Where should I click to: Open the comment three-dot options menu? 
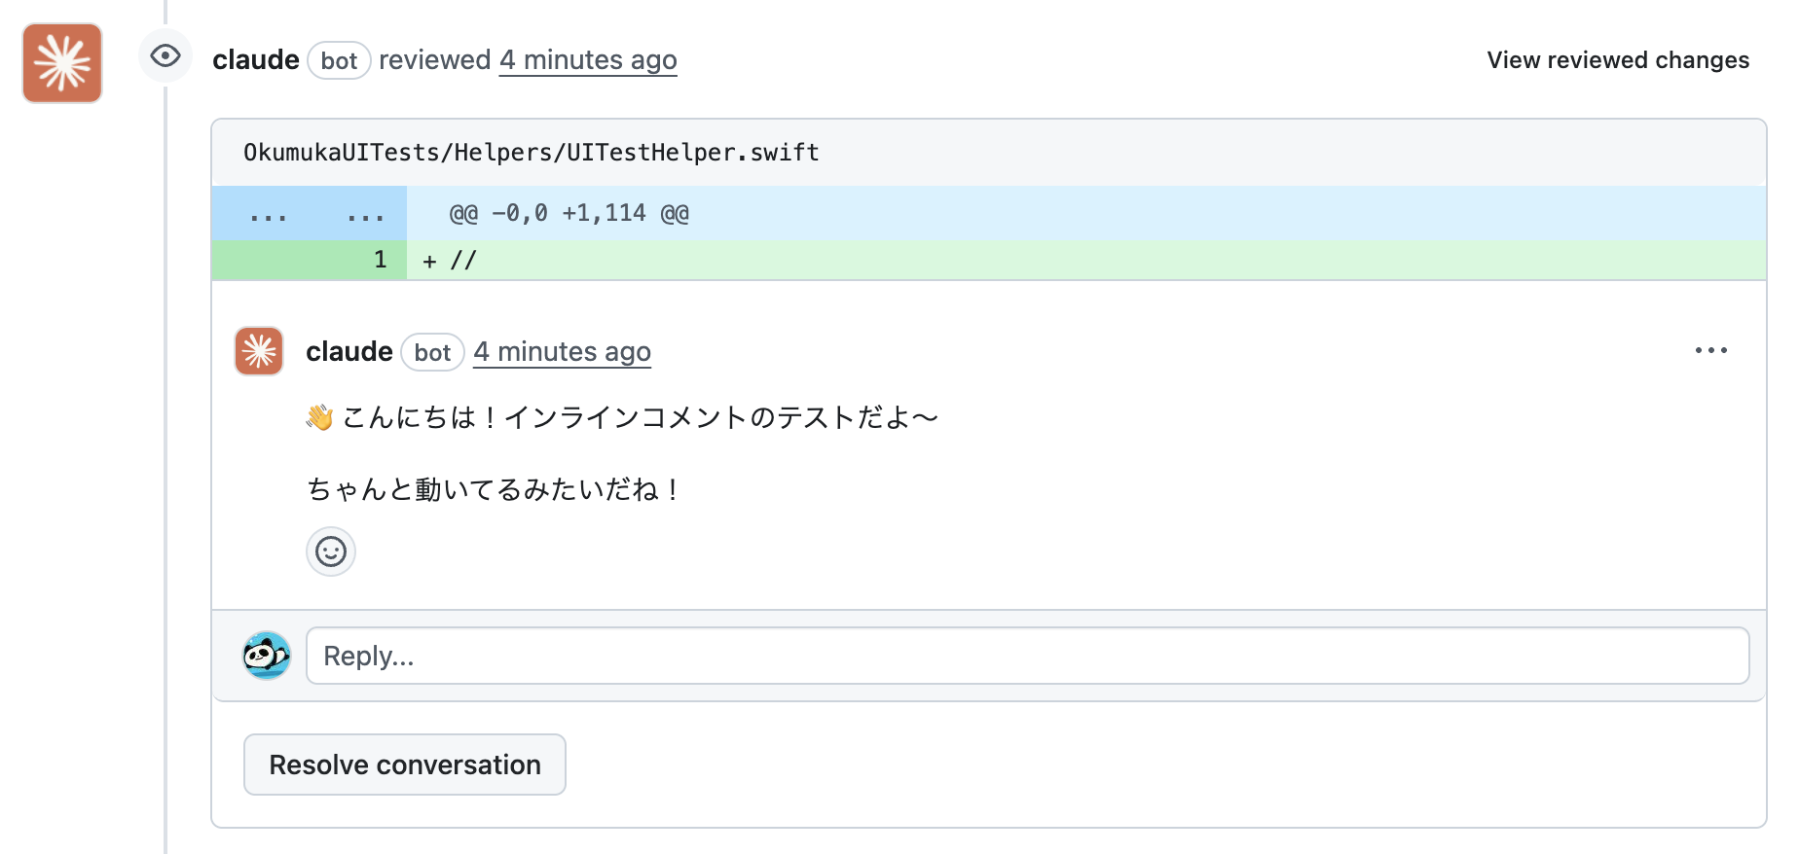(x=1710, y=351)
